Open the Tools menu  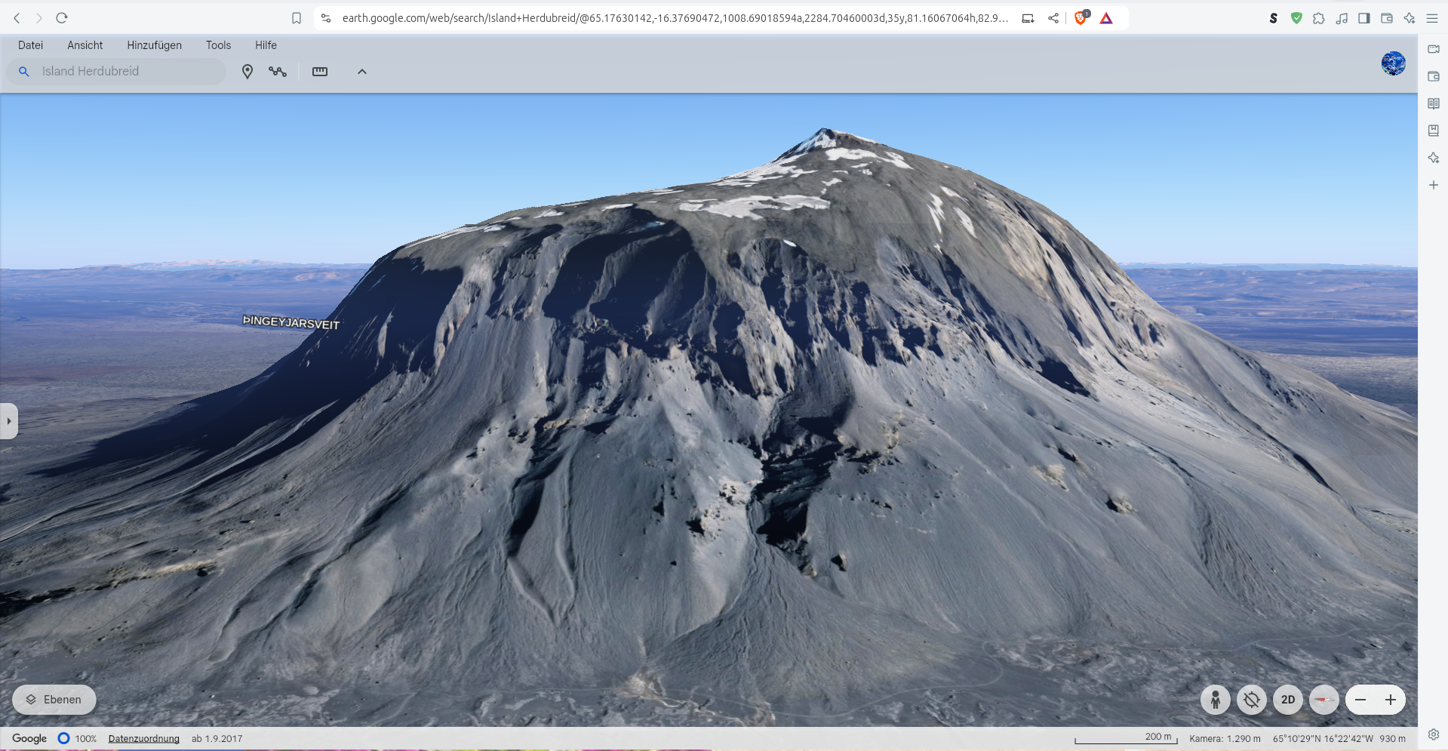pyautogui.click(x=219, y=45)
